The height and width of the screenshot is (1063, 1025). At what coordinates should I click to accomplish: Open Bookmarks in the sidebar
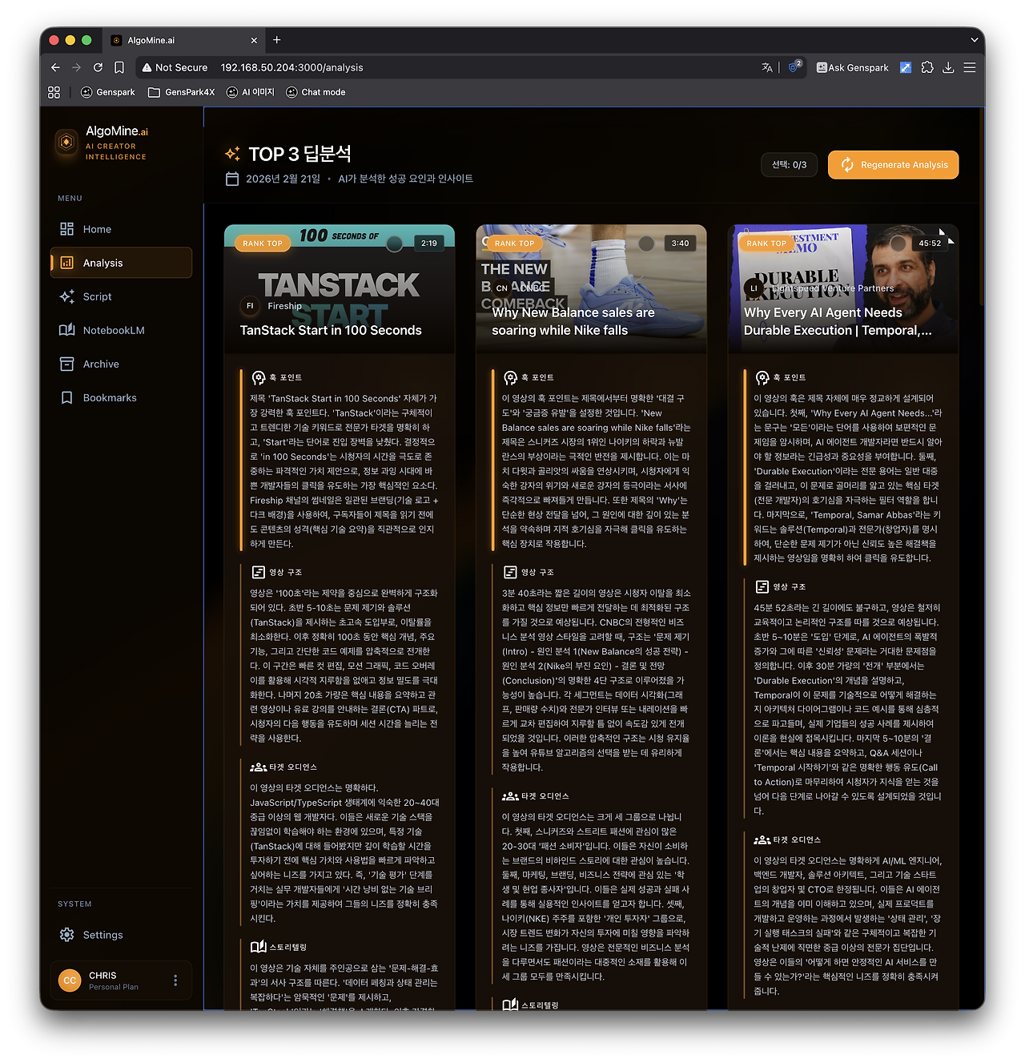[98, 397]
